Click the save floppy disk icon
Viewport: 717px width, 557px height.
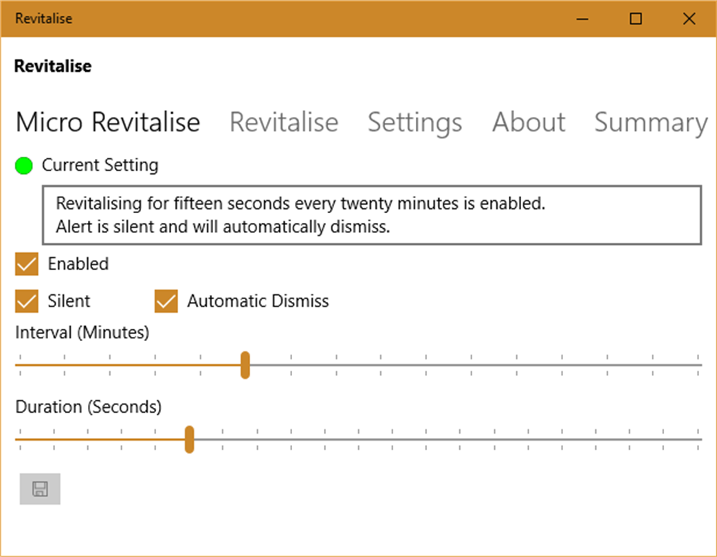point(40,489)
